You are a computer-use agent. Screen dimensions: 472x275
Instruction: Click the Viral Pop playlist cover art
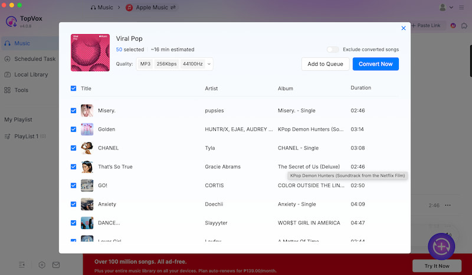coord(90,52)
